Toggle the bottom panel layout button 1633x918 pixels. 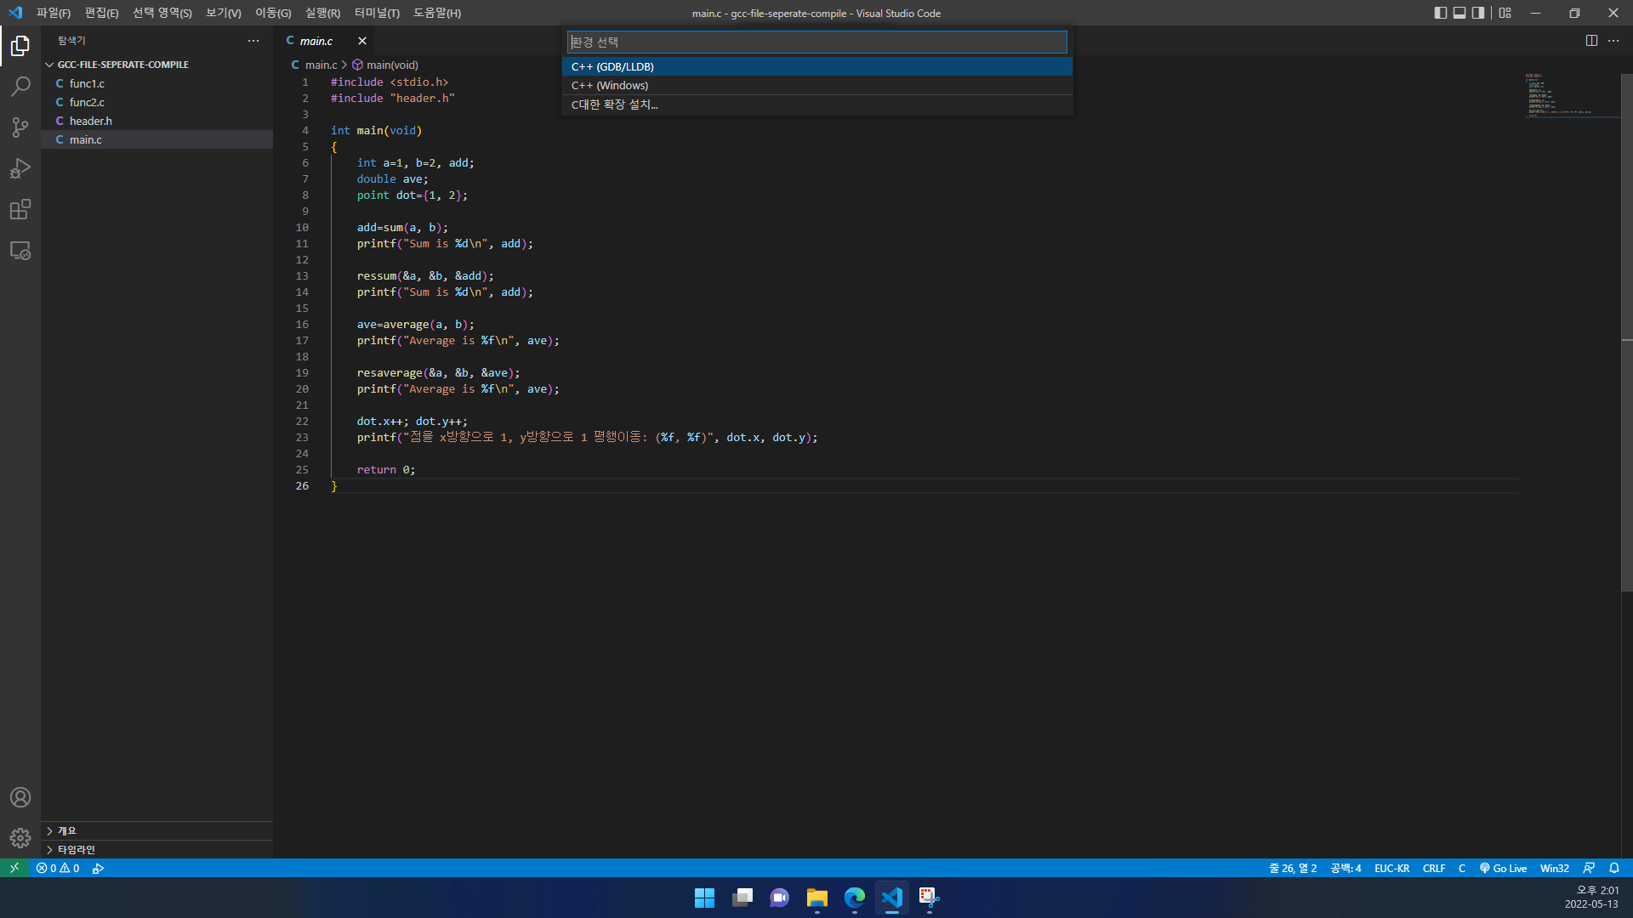click(1459, 13)
